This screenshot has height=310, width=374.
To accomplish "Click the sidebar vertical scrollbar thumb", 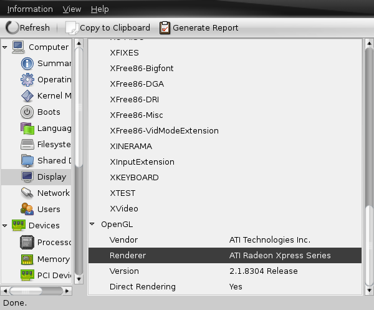I will coord(79,107).
